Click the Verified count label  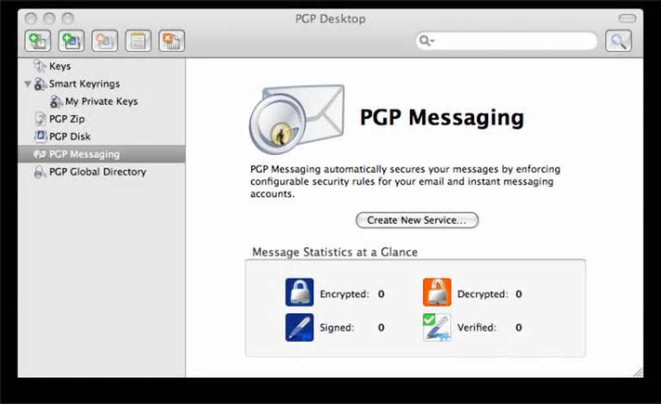click(477, 328)
